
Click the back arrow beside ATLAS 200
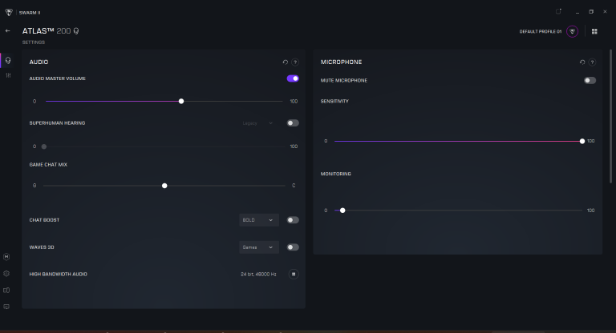[x=8, y=30]
